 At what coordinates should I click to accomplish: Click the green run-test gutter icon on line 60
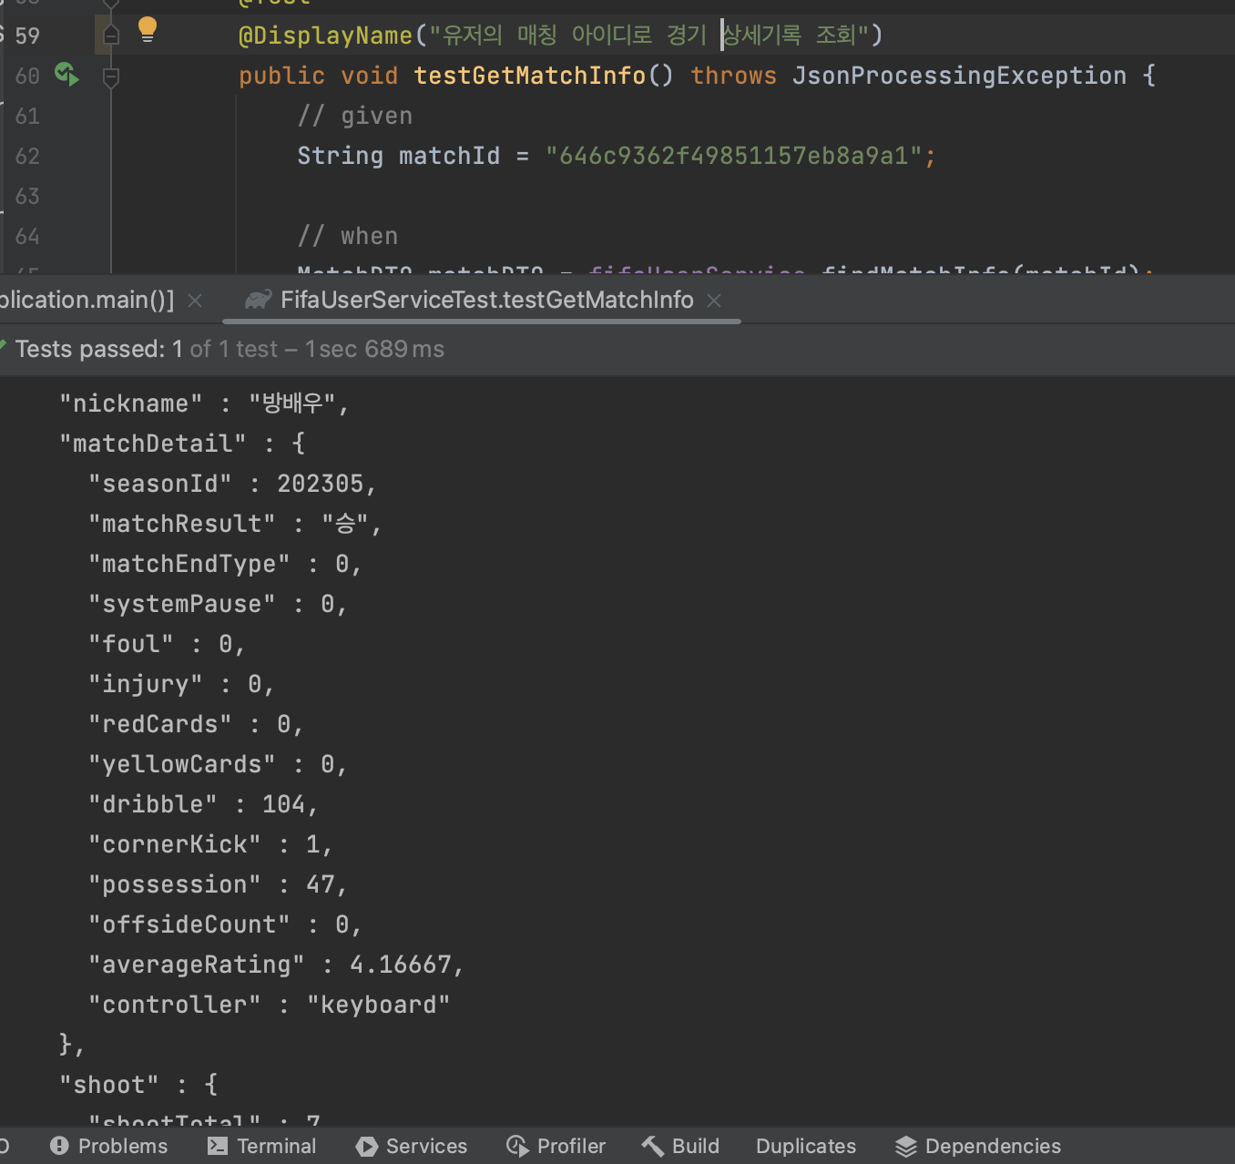coord(66,74)
